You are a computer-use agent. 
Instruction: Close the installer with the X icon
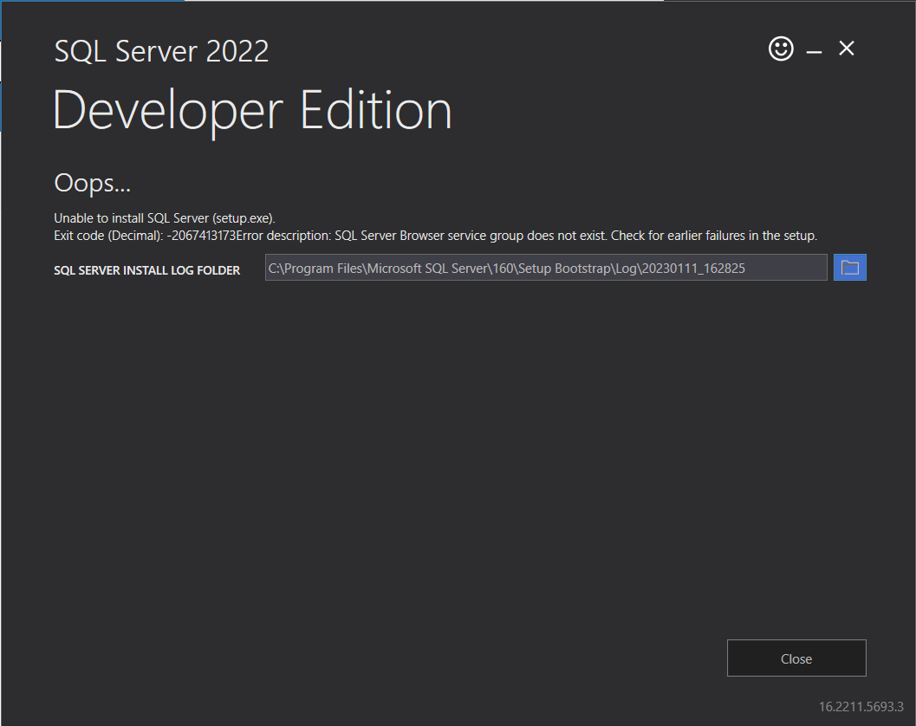click(847, 49)
